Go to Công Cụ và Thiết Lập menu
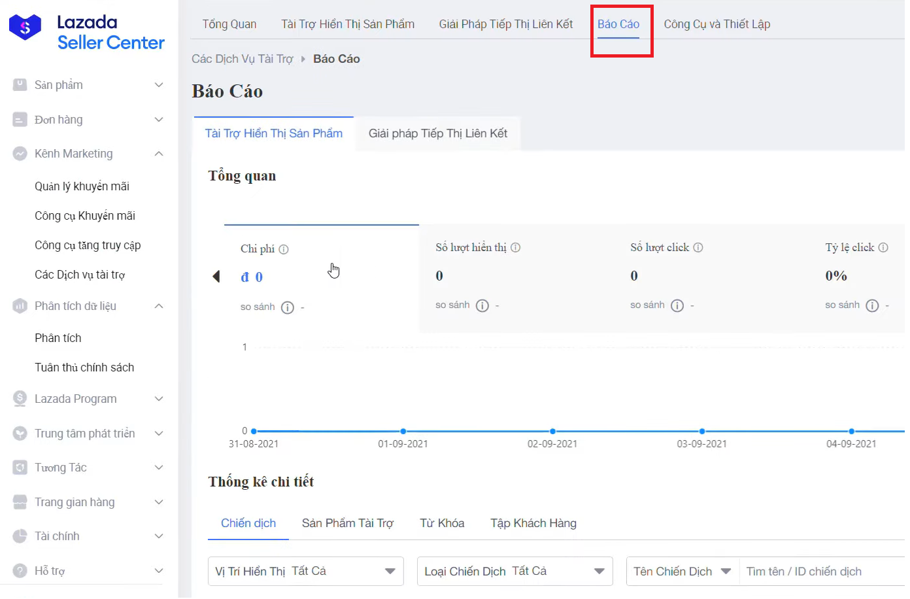910x599 pixels. click(x=716, y=24)
